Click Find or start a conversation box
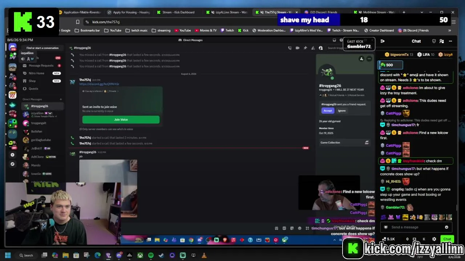 pyautogui.click(x=43, y=48)
